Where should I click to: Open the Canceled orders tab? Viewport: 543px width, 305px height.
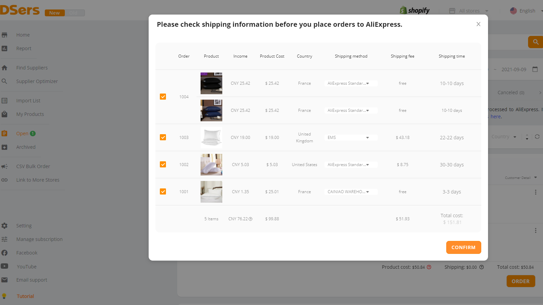(510, 92)
